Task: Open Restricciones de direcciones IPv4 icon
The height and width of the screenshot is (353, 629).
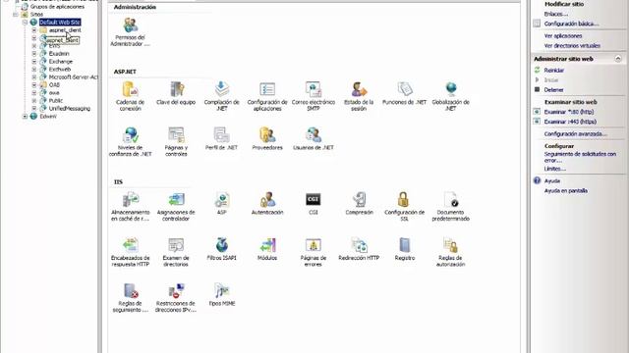Action: (176, 291)
